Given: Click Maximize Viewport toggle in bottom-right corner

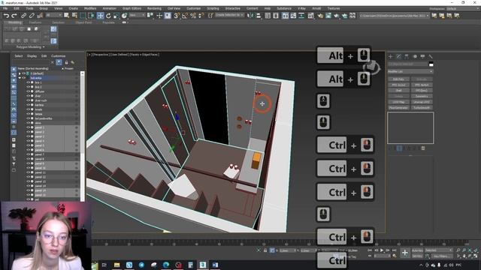Looking at the screenshot, I should tap(476, 256).
